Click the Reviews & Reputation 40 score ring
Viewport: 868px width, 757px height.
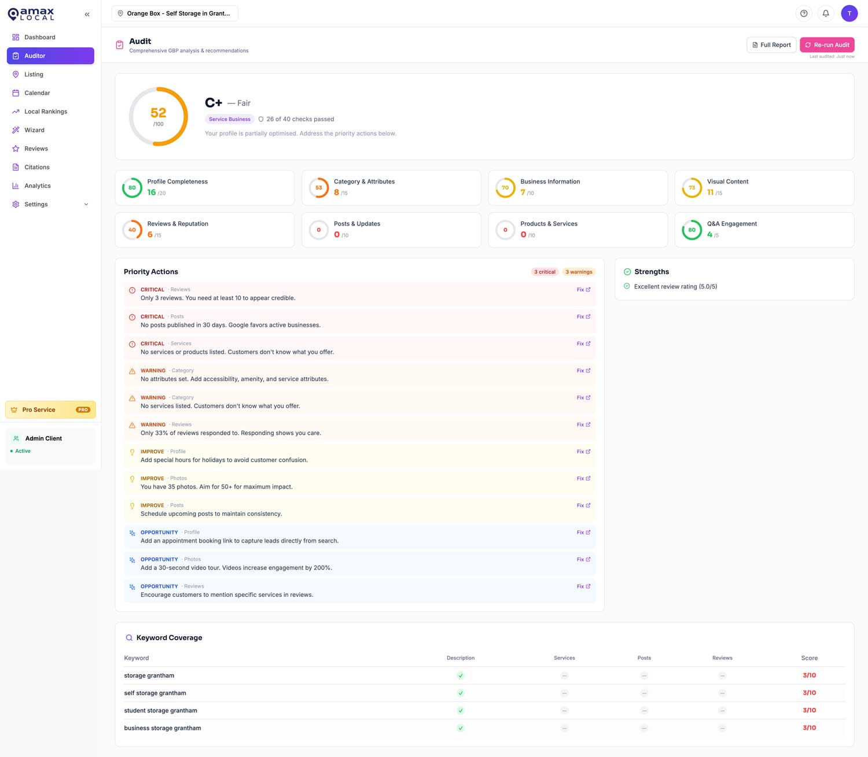(132, 230)
